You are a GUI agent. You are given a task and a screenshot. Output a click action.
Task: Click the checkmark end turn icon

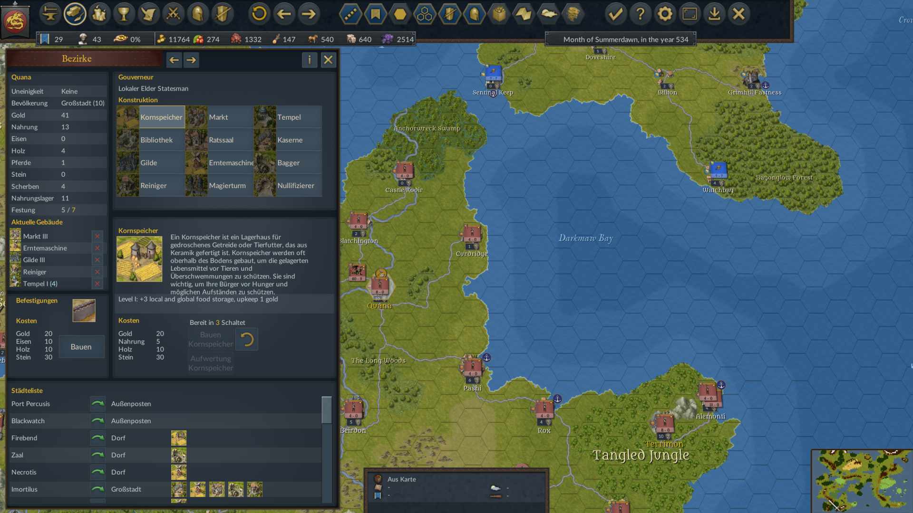616,14
